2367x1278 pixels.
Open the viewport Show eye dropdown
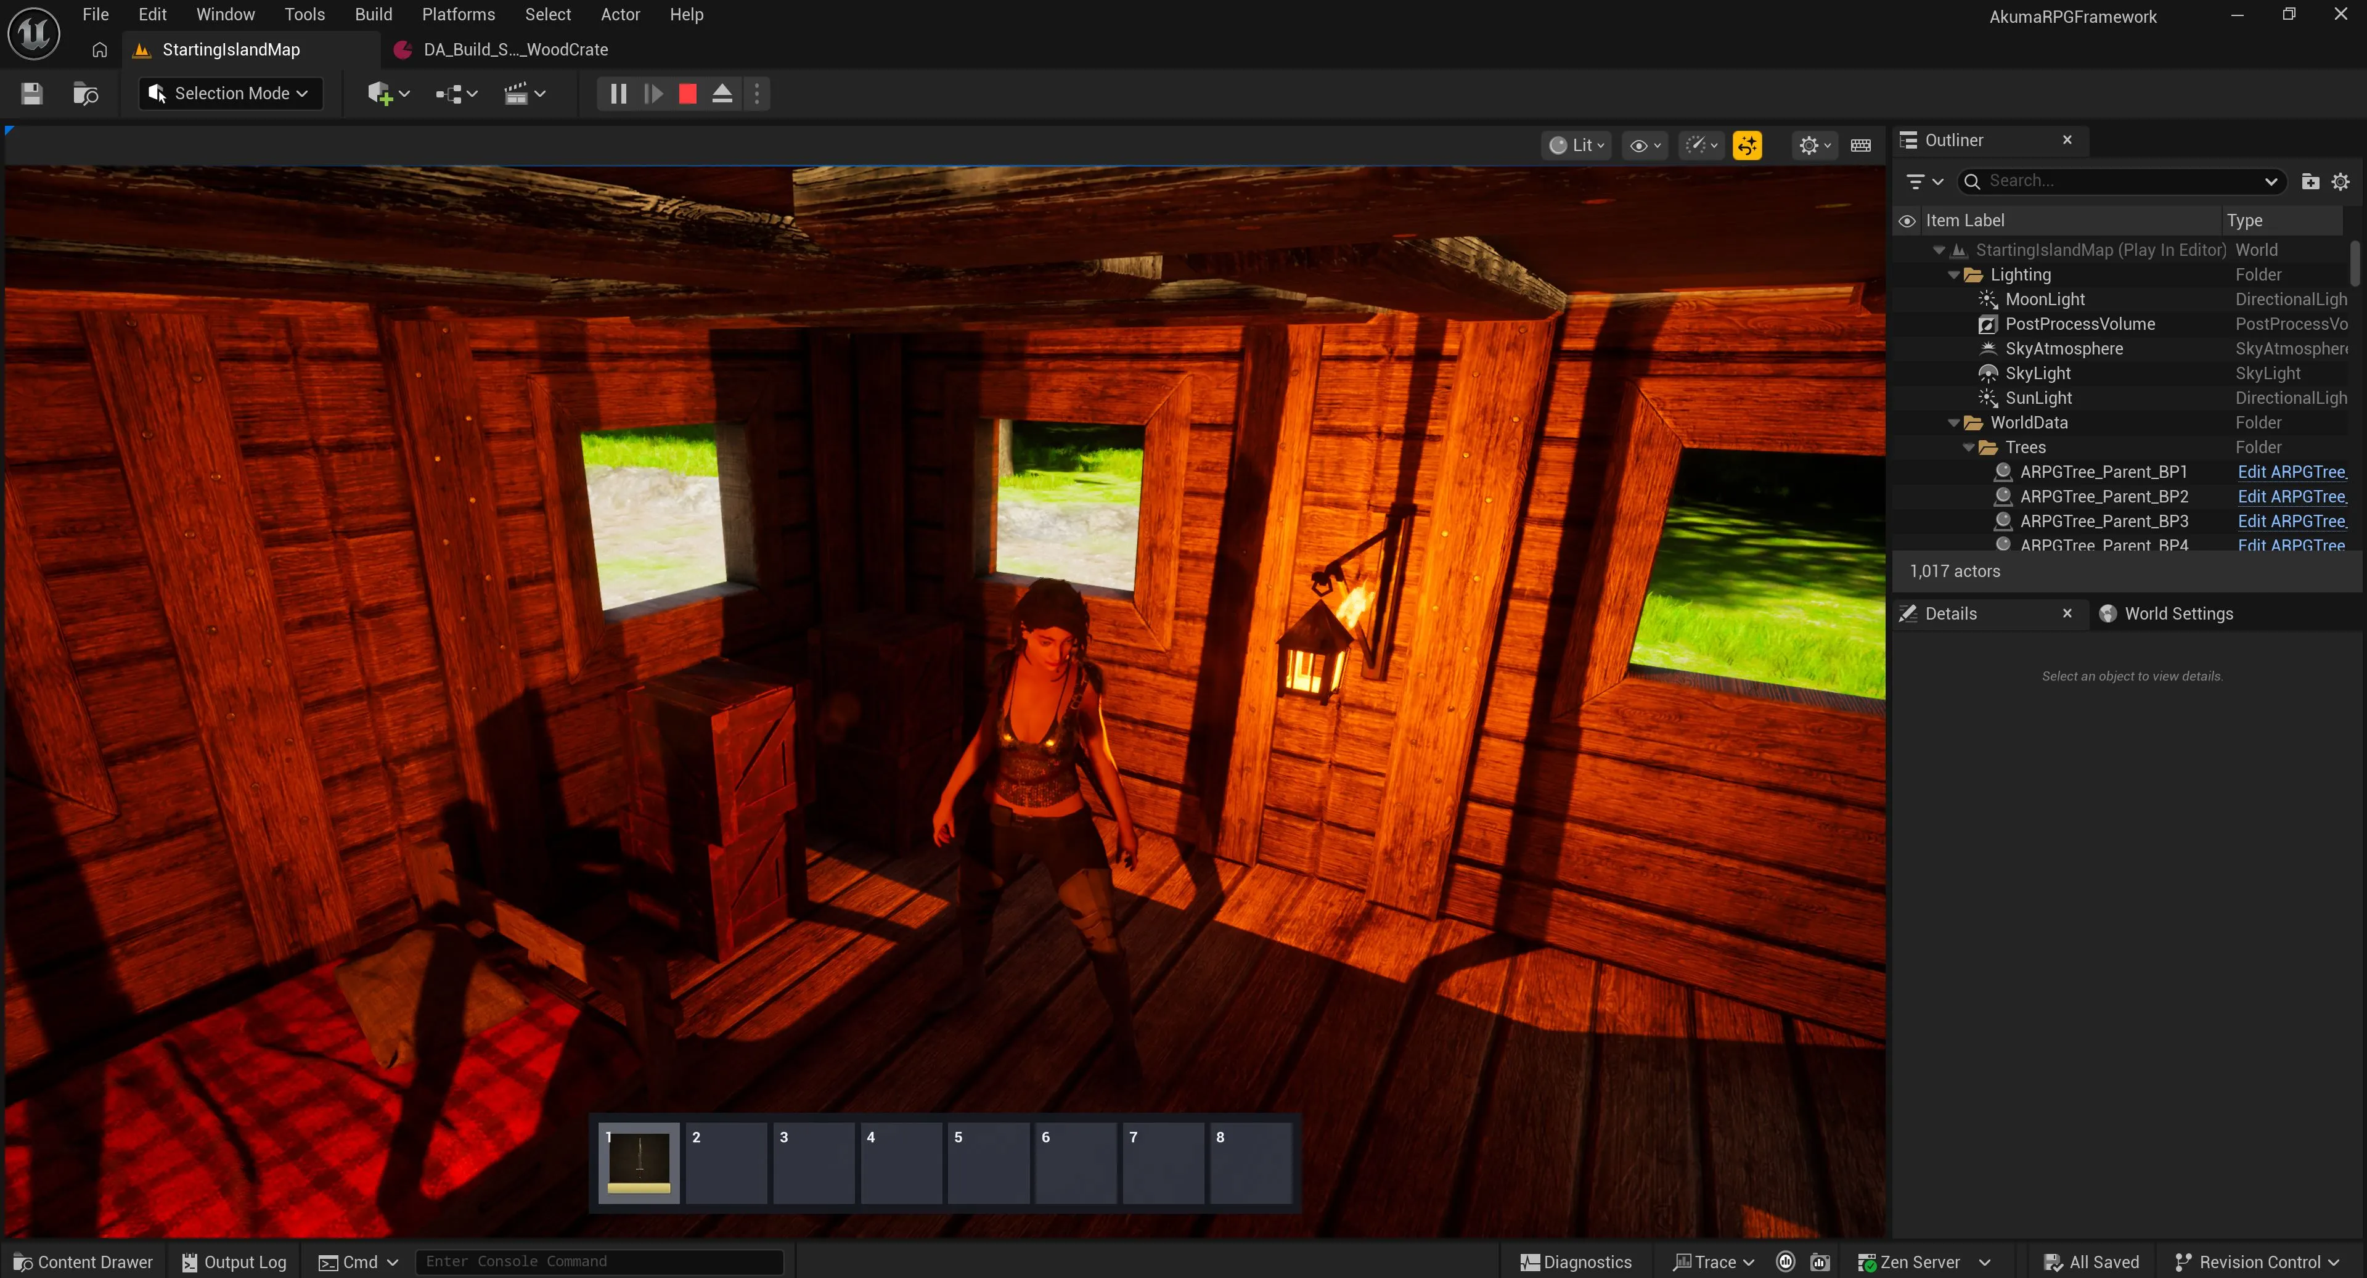[1644, 145]
